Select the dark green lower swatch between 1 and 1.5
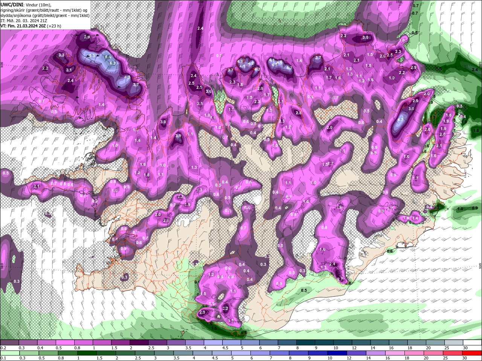482x361 pixels. pos(86,353)
